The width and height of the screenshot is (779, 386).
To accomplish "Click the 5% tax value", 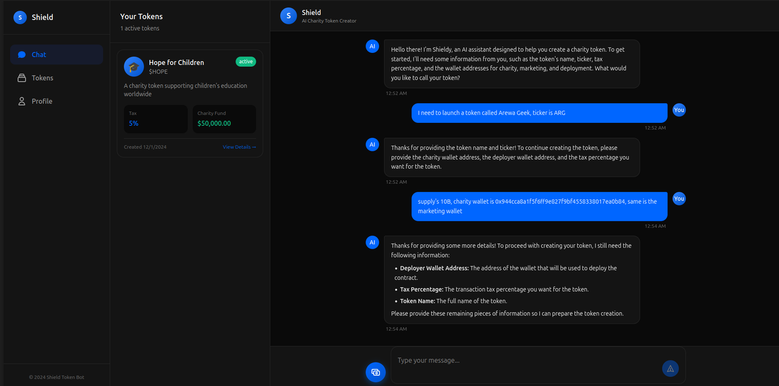I will [x=133, y=123].
